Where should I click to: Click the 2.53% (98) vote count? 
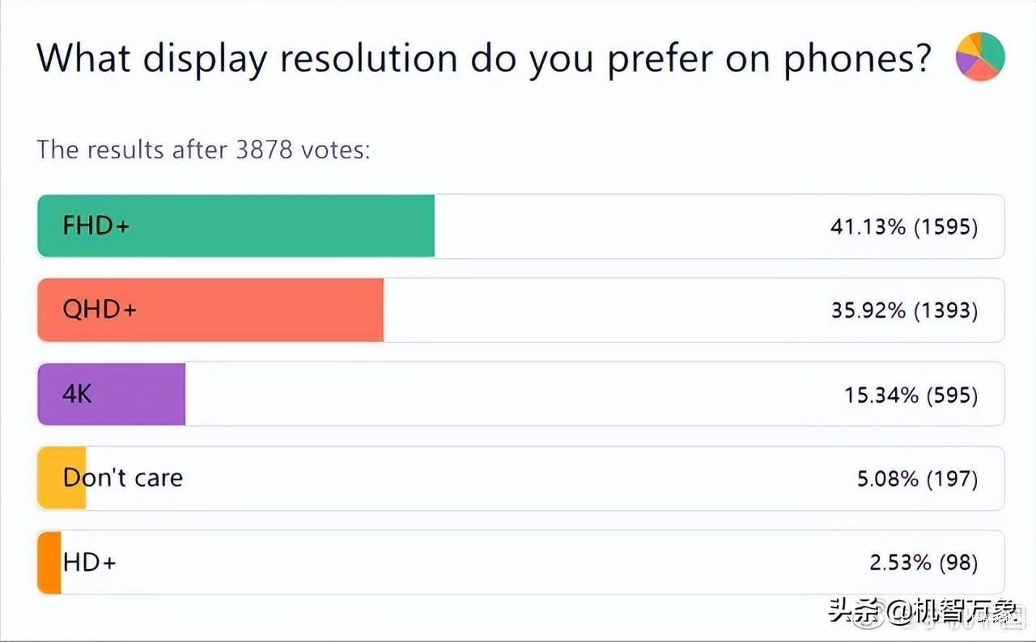tap(923, 564)
